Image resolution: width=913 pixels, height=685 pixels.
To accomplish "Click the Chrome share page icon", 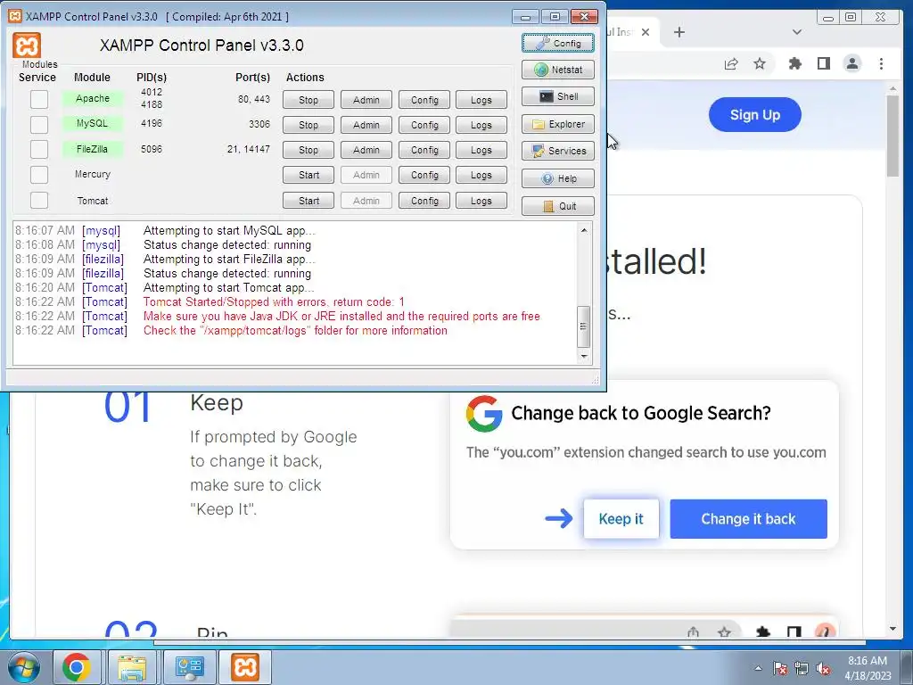I will [x=731, y=63].
